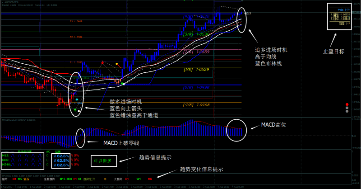The width and height of the screenshot is (361, 189).
Task: Select the M240 trend row label
Action: click(5, 165)
